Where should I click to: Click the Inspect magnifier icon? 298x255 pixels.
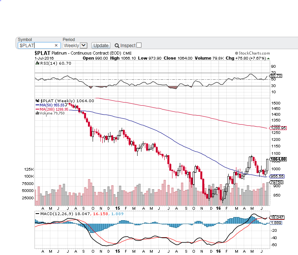117,46
